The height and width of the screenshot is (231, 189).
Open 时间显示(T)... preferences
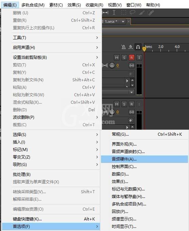pos(144,227)
